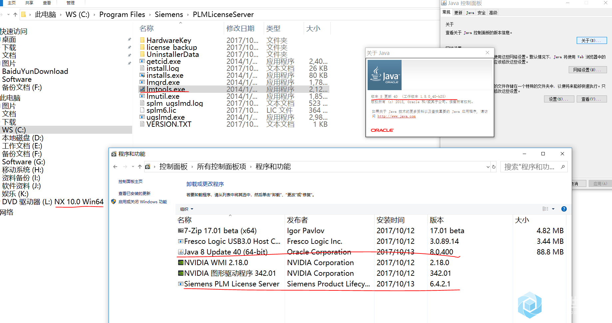Go up one level in 程序和功能 window
The width and height of the screenshot is (612, 323).
[140, 167]
